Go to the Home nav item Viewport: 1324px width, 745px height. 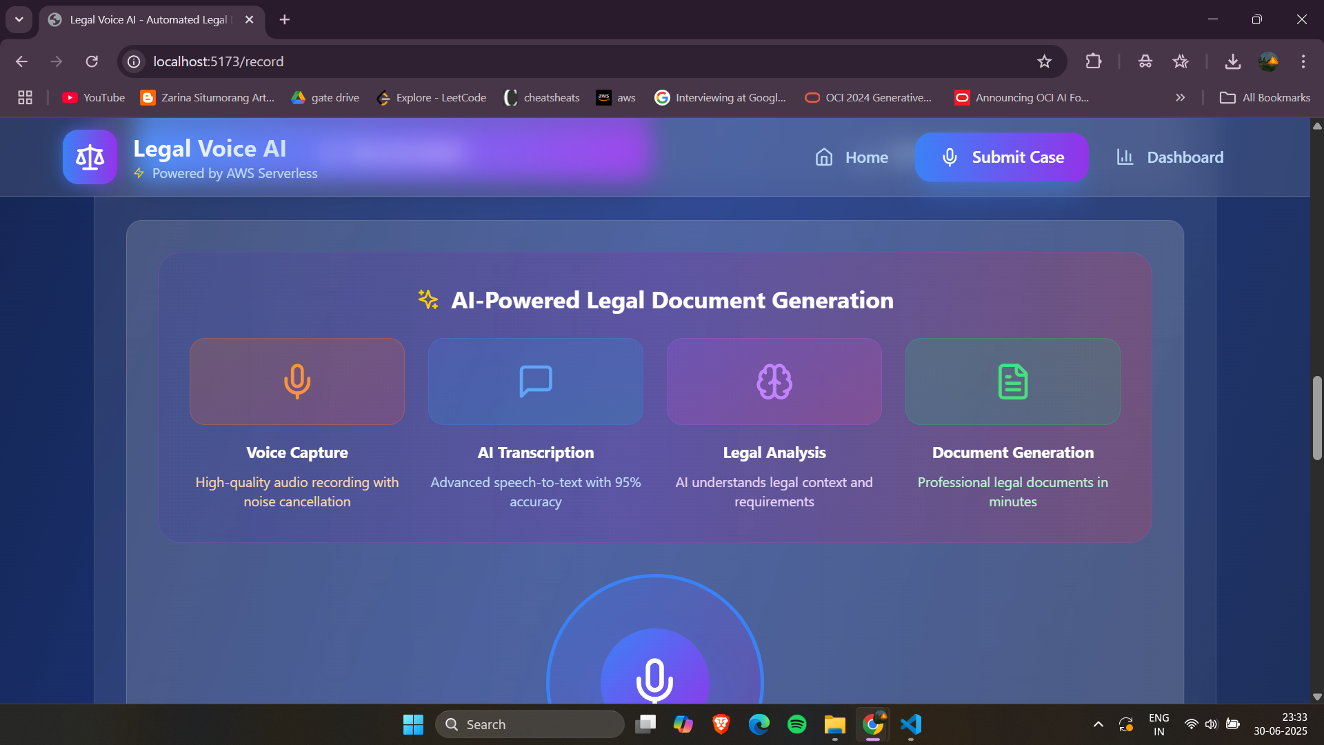tap(852, 157)
